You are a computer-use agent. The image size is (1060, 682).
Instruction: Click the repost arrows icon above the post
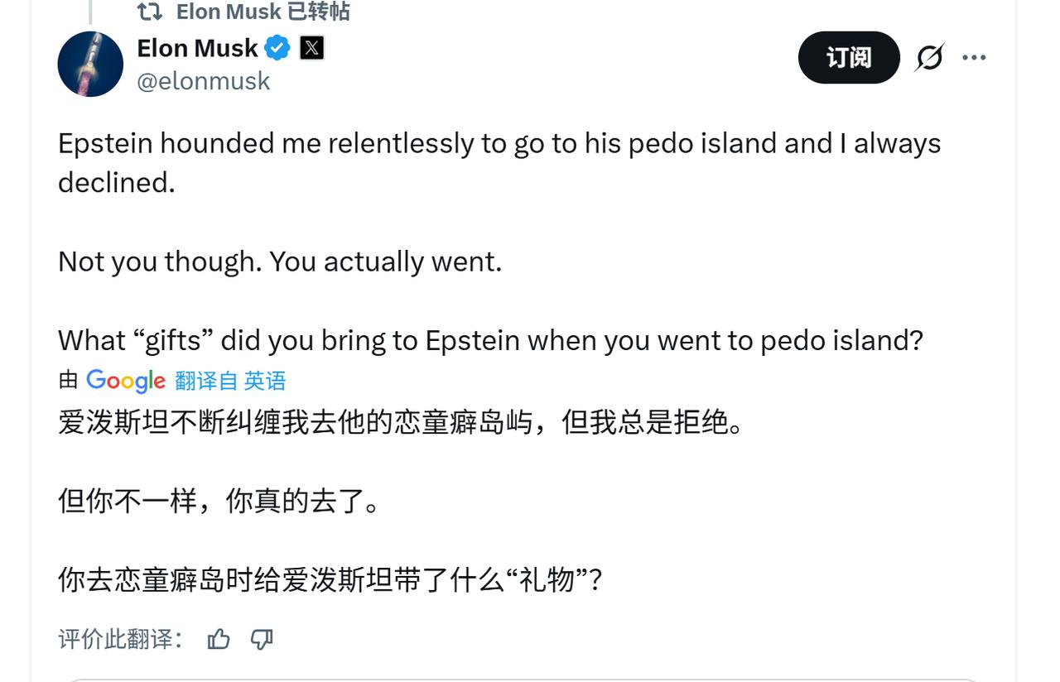(150, 12)
